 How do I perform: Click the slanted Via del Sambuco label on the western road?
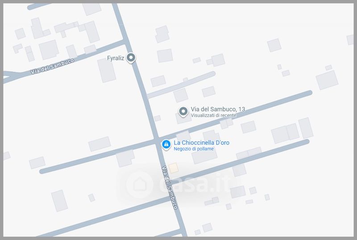point(52,66)
